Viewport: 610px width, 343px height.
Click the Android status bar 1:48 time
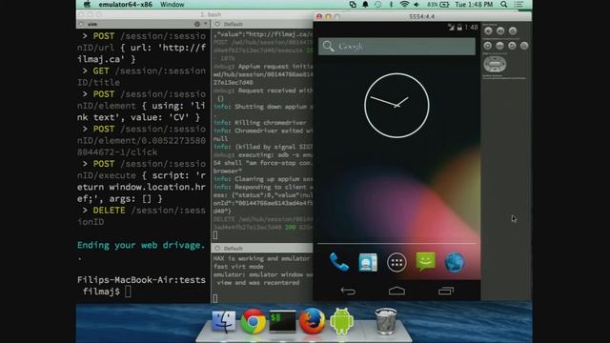471,28
